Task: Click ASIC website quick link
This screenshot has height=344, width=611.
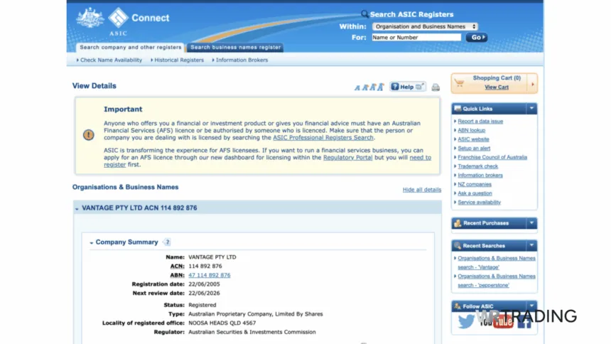Action: pos(473,139)
